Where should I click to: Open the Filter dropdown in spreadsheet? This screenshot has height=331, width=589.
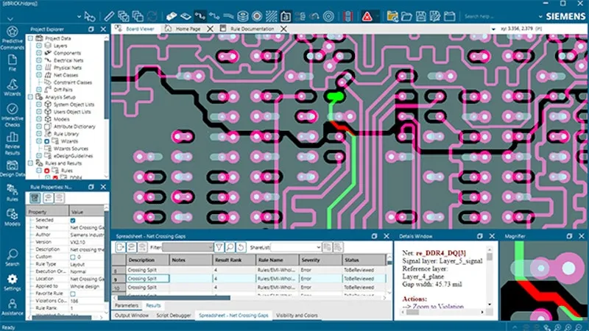pos(210,247)
